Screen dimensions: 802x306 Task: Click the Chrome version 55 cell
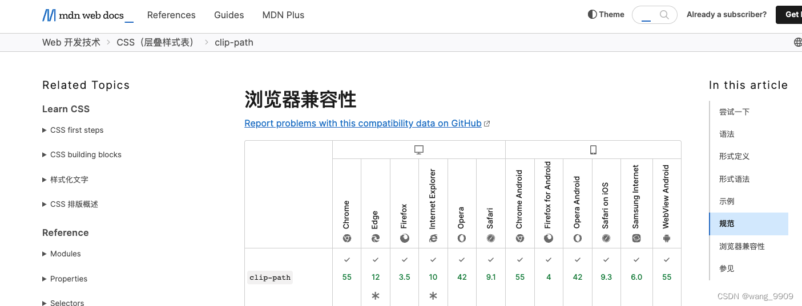346,277
